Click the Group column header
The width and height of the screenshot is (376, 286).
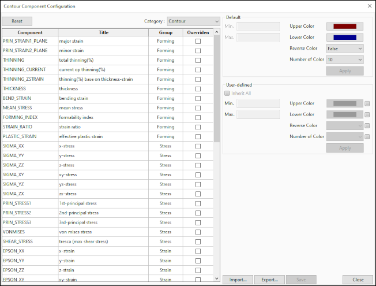pyautogui.click(x=166, y=32)
